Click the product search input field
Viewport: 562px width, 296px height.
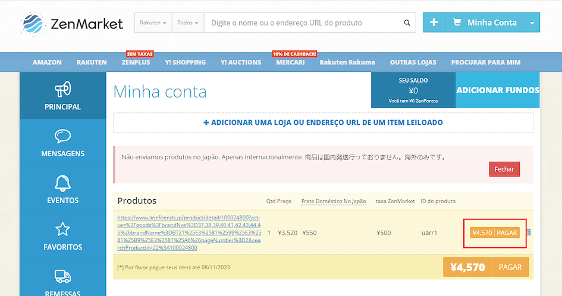point(303,23)
